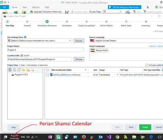The image size is (163, 140).
Task: Click the first-page arrow in the ribbon
Action: (x=67, y=12)
